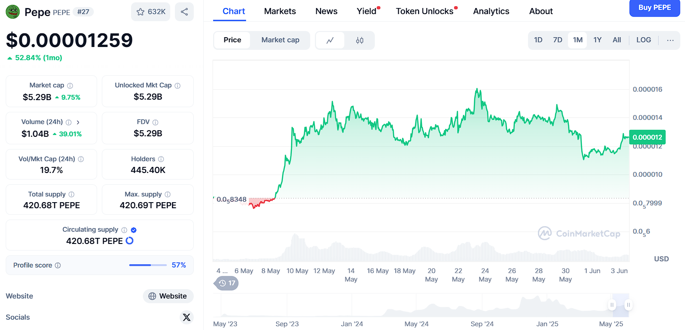
Task: Open the X social media icon
Action: [187, 317]
